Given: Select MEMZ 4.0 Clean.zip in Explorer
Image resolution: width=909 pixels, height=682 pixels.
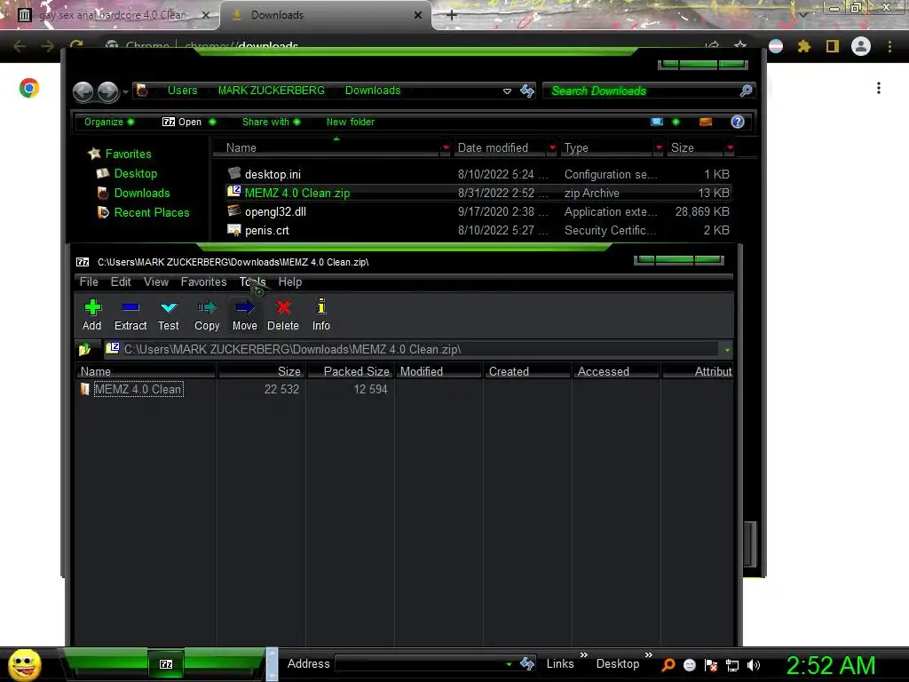Looking at the screenshot, I should 478,193.
